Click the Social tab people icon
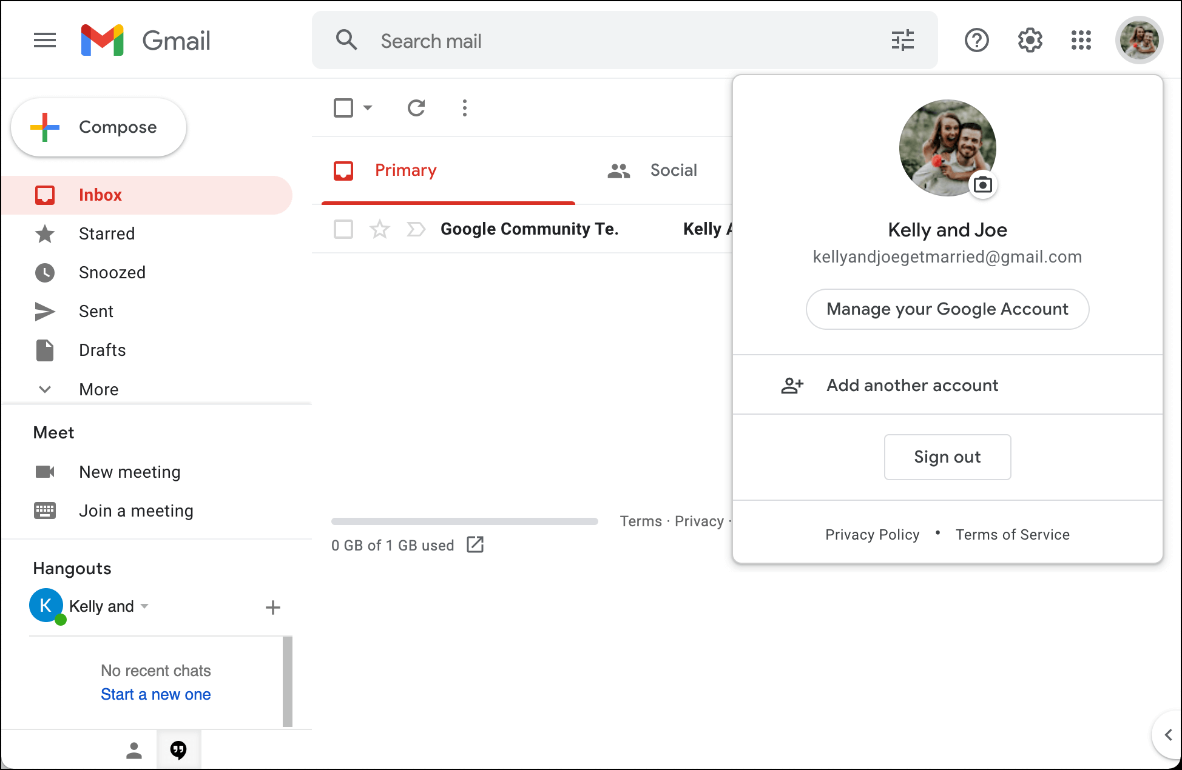 (618, 170)
